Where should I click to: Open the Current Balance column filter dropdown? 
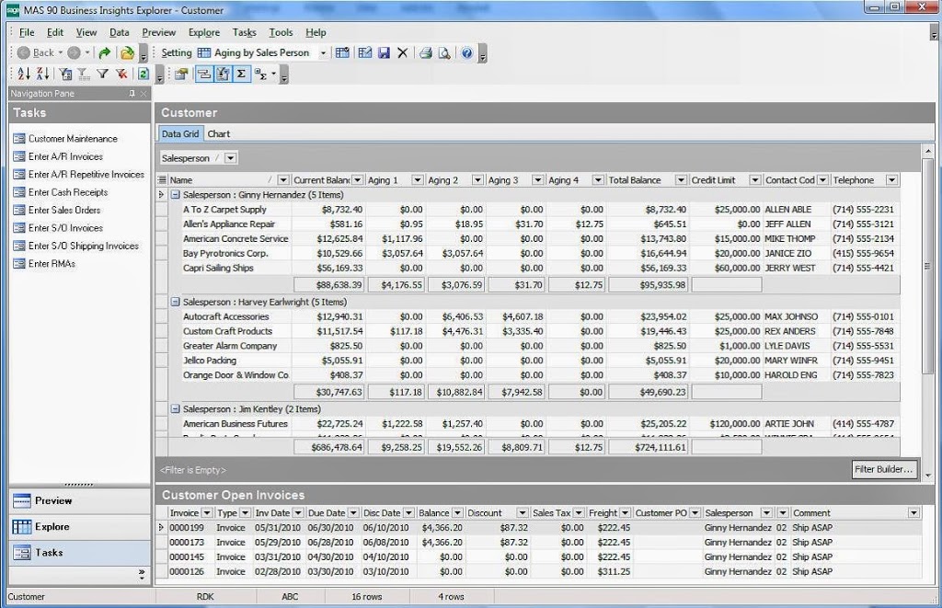coord(358,180)
